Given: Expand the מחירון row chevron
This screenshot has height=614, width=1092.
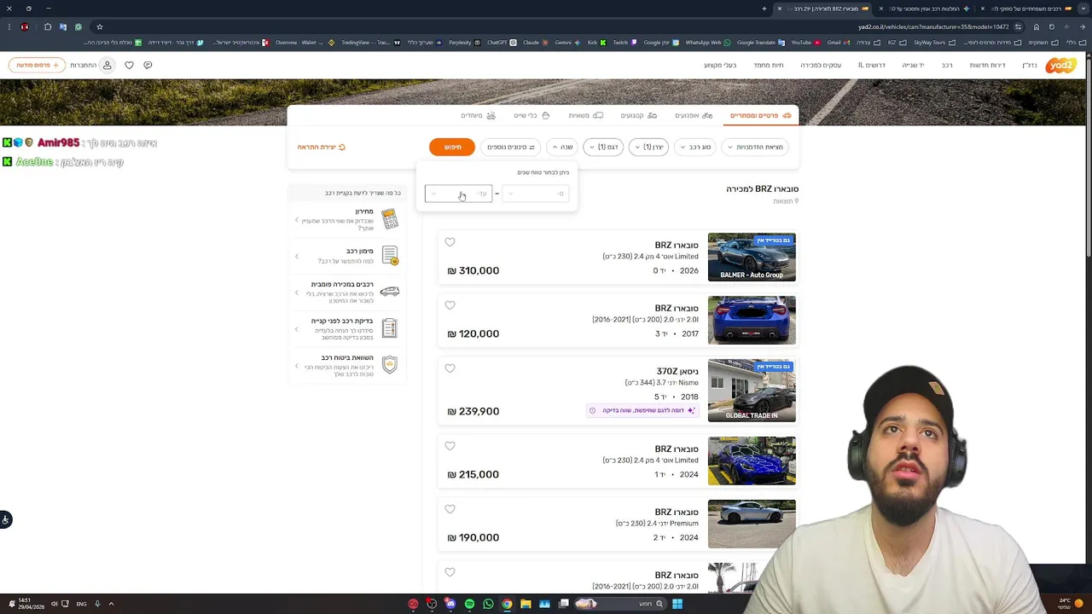Looking at the screenshot, I should [x=297, y=220].
